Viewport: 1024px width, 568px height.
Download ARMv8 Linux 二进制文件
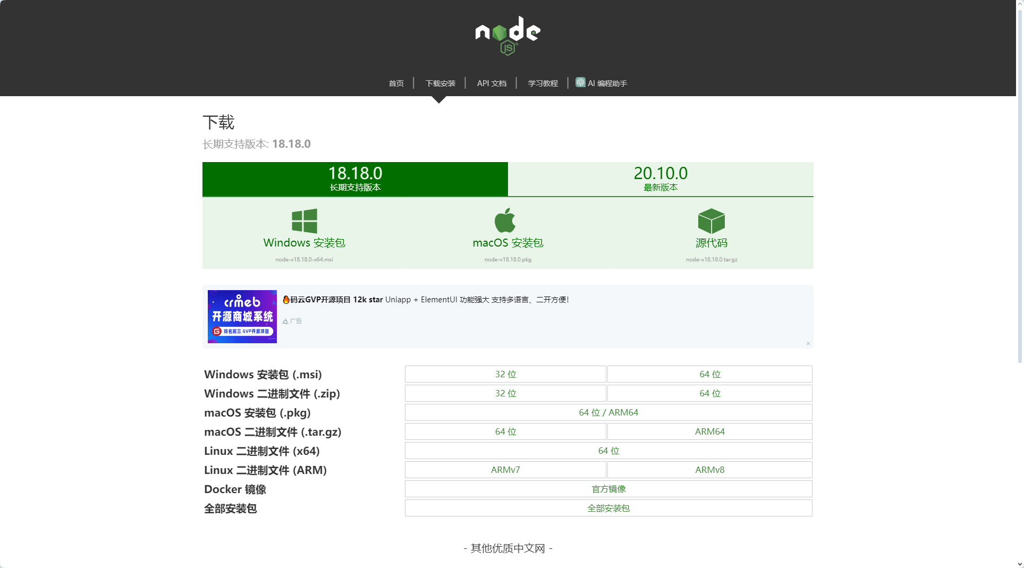[x=710, y=470]
